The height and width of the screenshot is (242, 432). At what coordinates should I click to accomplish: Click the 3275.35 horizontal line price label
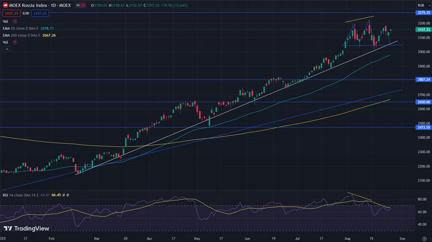pyautogui.click(x=423, y=13)
